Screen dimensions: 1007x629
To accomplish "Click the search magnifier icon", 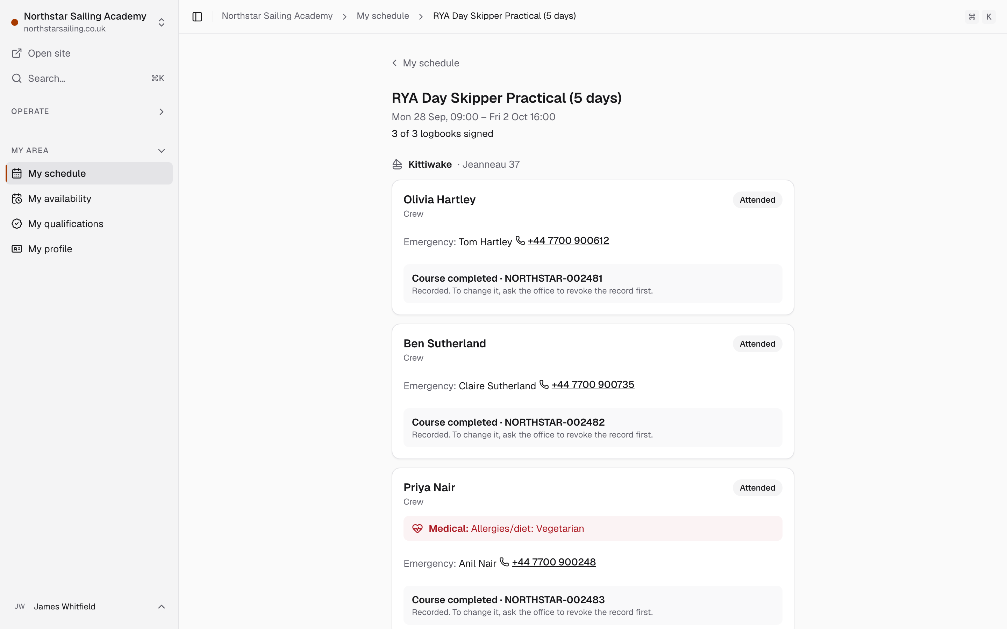I will pos(17,78).
